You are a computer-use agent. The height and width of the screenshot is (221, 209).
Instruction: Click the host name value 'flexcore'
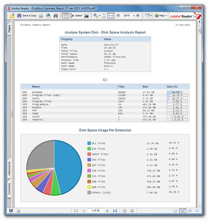[x=110, y=63]
